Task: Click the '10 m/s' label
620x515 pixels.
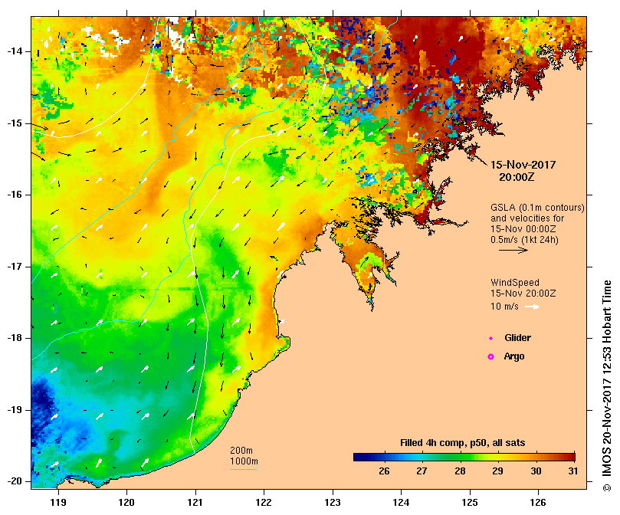Action: click(504, 307)
